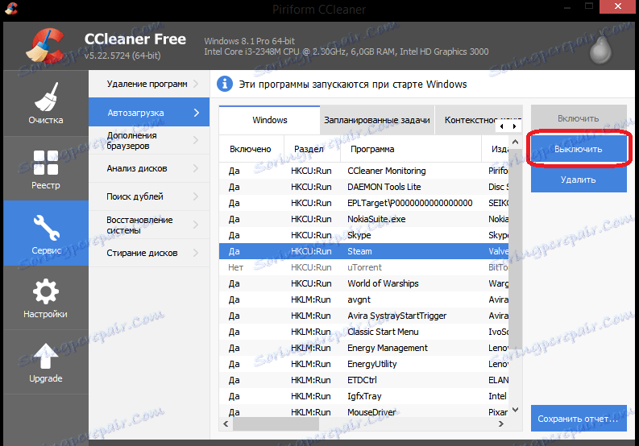Open the Очистка cleaner section
The image size is (639, 446).
point(46,103)
